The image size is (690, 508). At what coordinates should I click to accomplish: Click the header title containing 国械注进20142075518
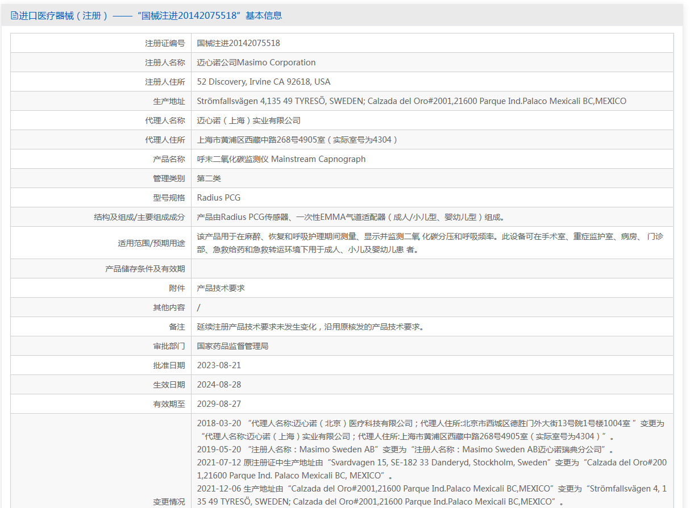[x=151, y=16]
